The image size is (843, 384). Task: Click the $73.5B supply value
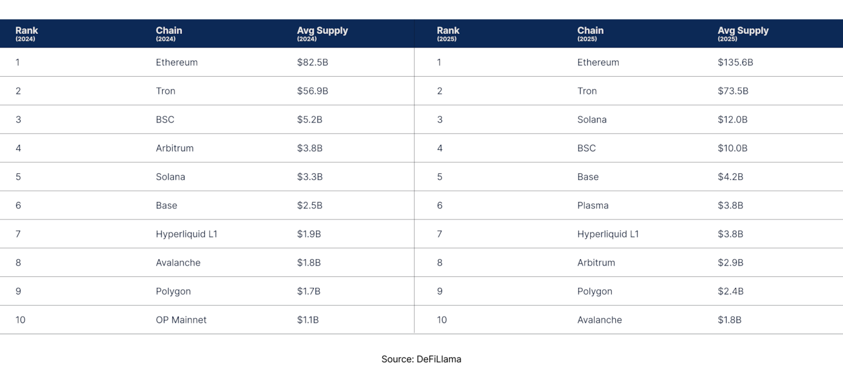coord(733,91)
